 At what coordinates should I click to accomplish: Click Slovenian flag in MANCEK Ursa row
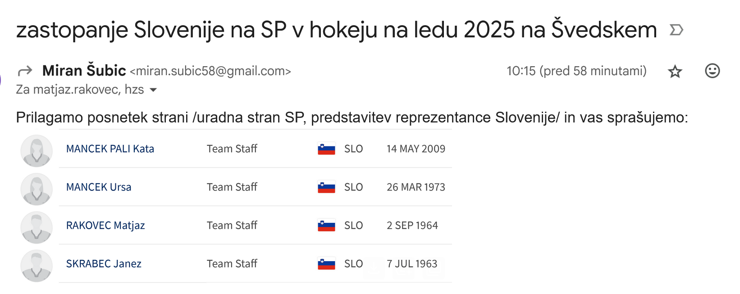(x=326, y=187)
